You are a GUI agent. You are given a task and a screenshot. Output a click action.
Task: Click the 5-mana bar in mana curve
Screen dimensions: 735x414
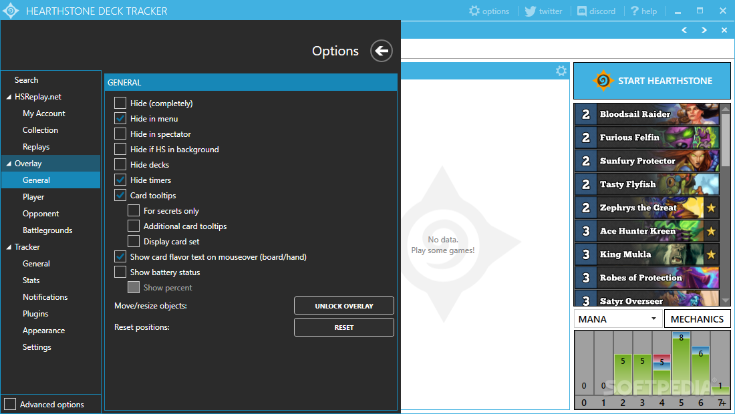click(681, 365)
